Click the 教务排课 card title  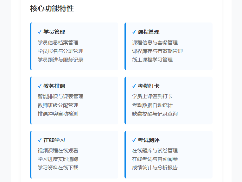pyautogui.click(x=54, y=86)
